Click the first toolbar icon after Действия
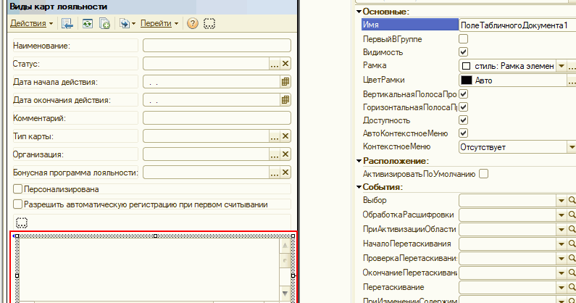Screen dimensions: 576x303 click(x=67, y=23)
